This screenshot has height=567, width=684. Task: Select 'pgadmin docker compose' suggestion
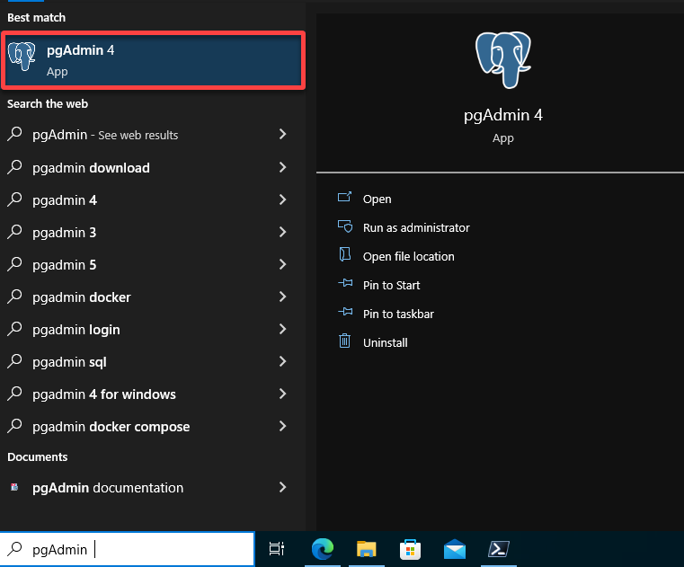click(111, 427)
